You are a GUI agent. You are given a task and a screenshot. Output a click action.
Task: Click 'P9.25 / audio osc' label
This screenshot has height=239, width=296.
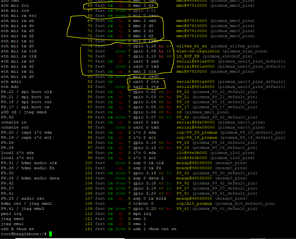(23, 198)
